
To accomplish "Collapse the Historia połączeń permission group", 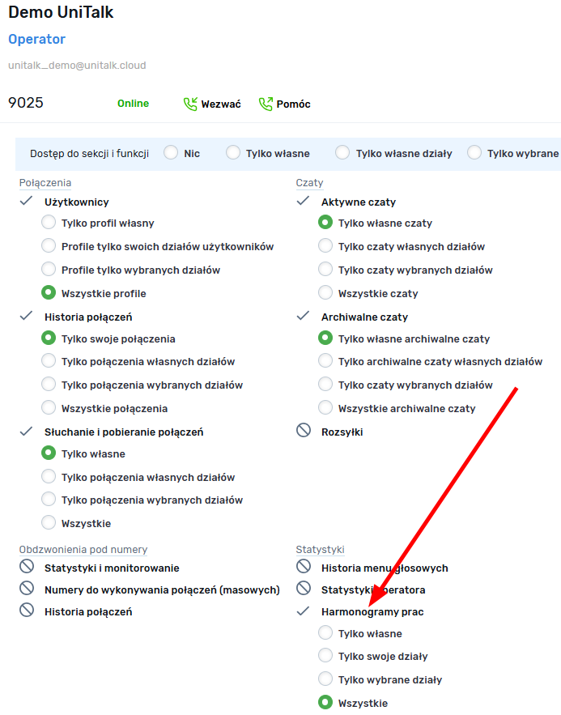I will tap(27, 316).
